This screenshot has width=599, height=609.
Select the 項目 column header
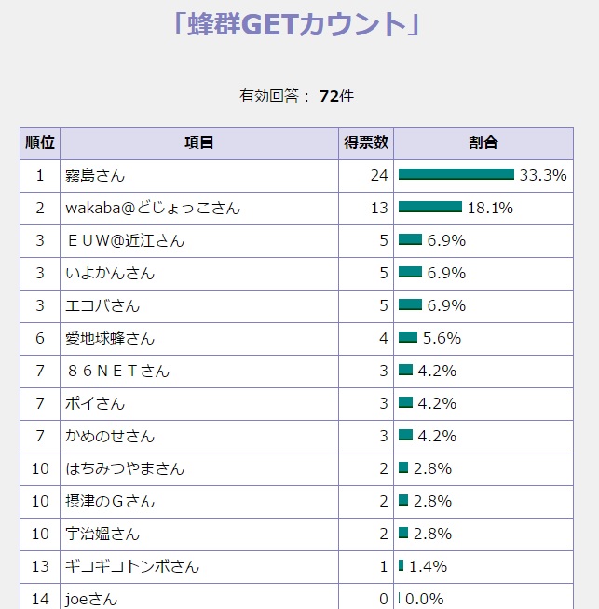coord(199,143)
